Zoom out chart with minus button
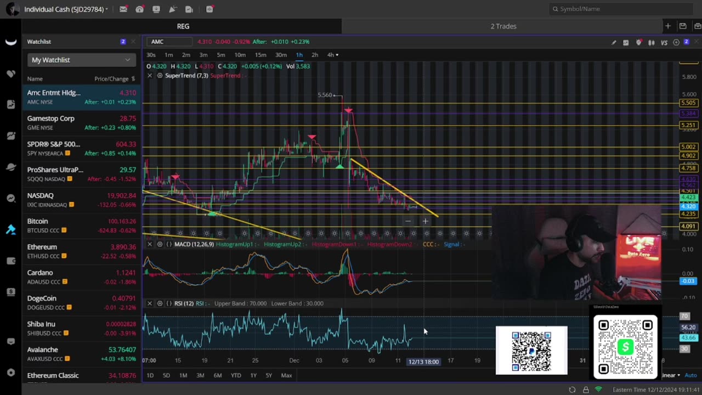702x395 pixels. point(407,221)
